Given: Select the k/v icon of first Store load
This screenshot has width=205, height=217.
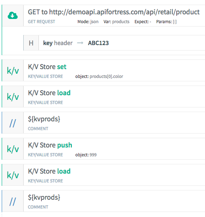Looking at the screenshot, I should 13,96.
